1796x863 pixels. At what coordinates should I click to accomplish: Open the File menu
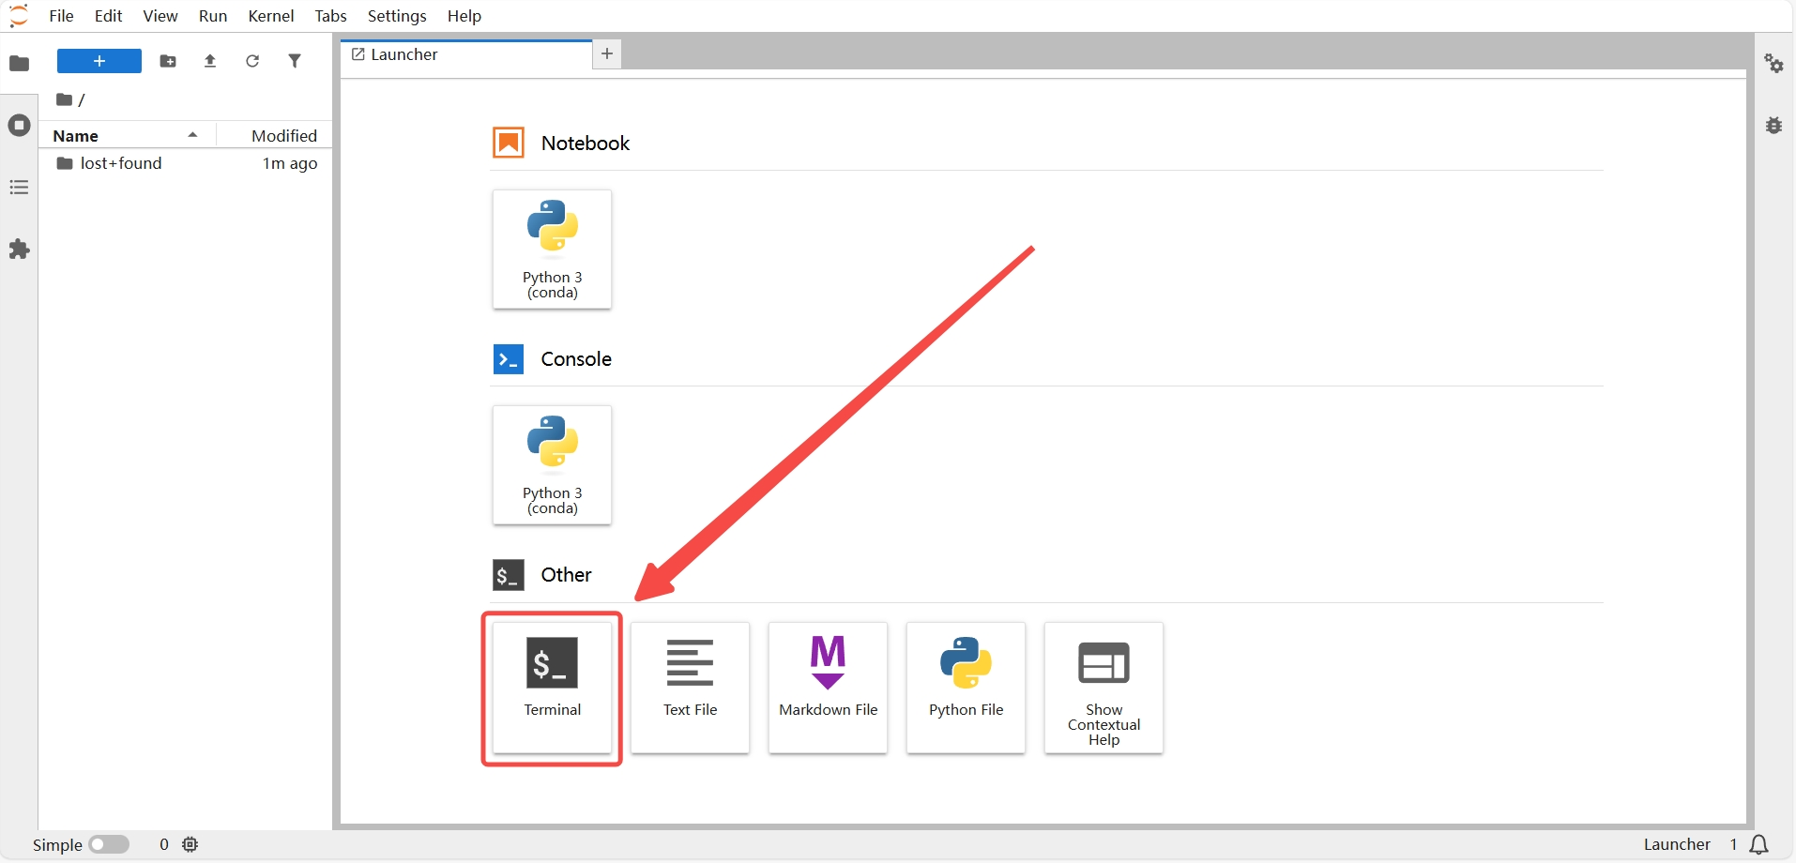[x=61, y=16]
